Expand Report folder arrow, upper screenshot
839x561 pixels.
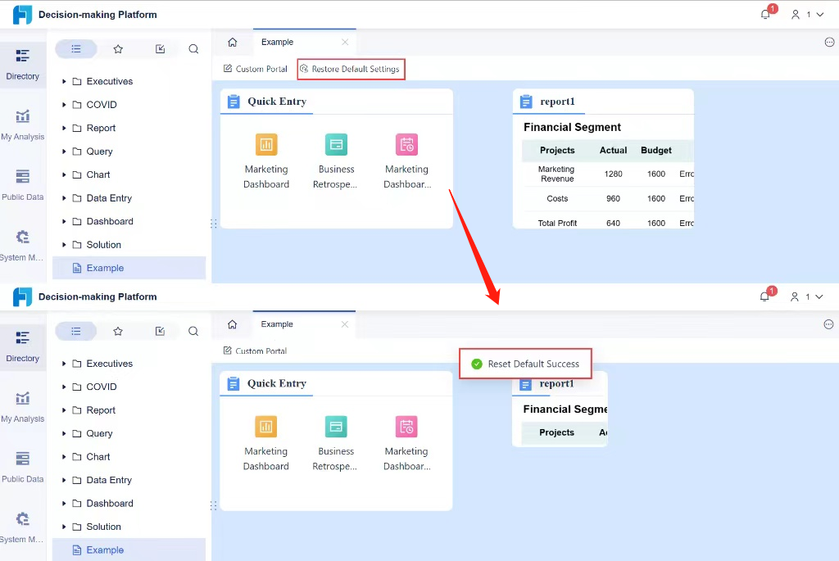[x=64, y=128]
